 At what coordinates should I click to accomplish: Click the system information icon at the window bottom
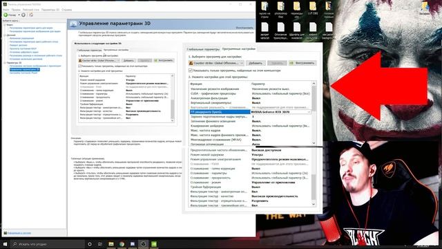point(5,233)
